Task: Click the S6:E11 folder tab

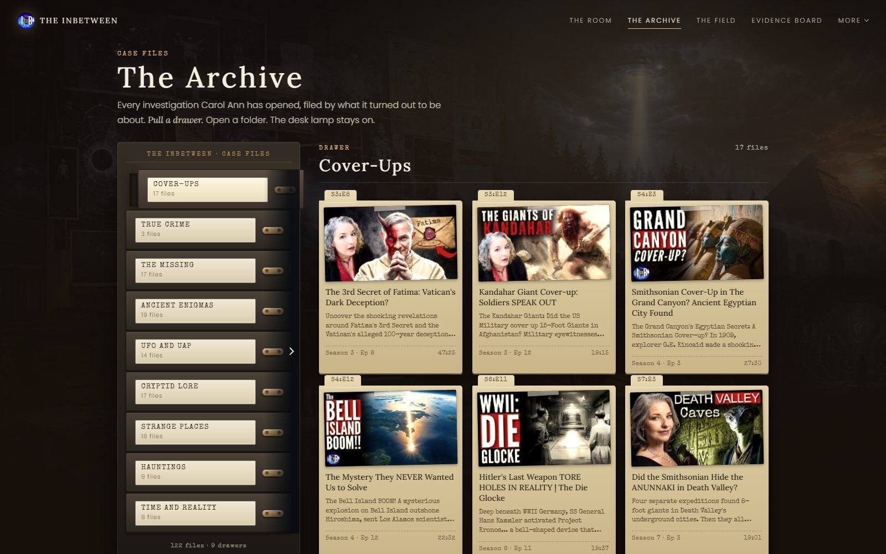Action: coord(496,379)
